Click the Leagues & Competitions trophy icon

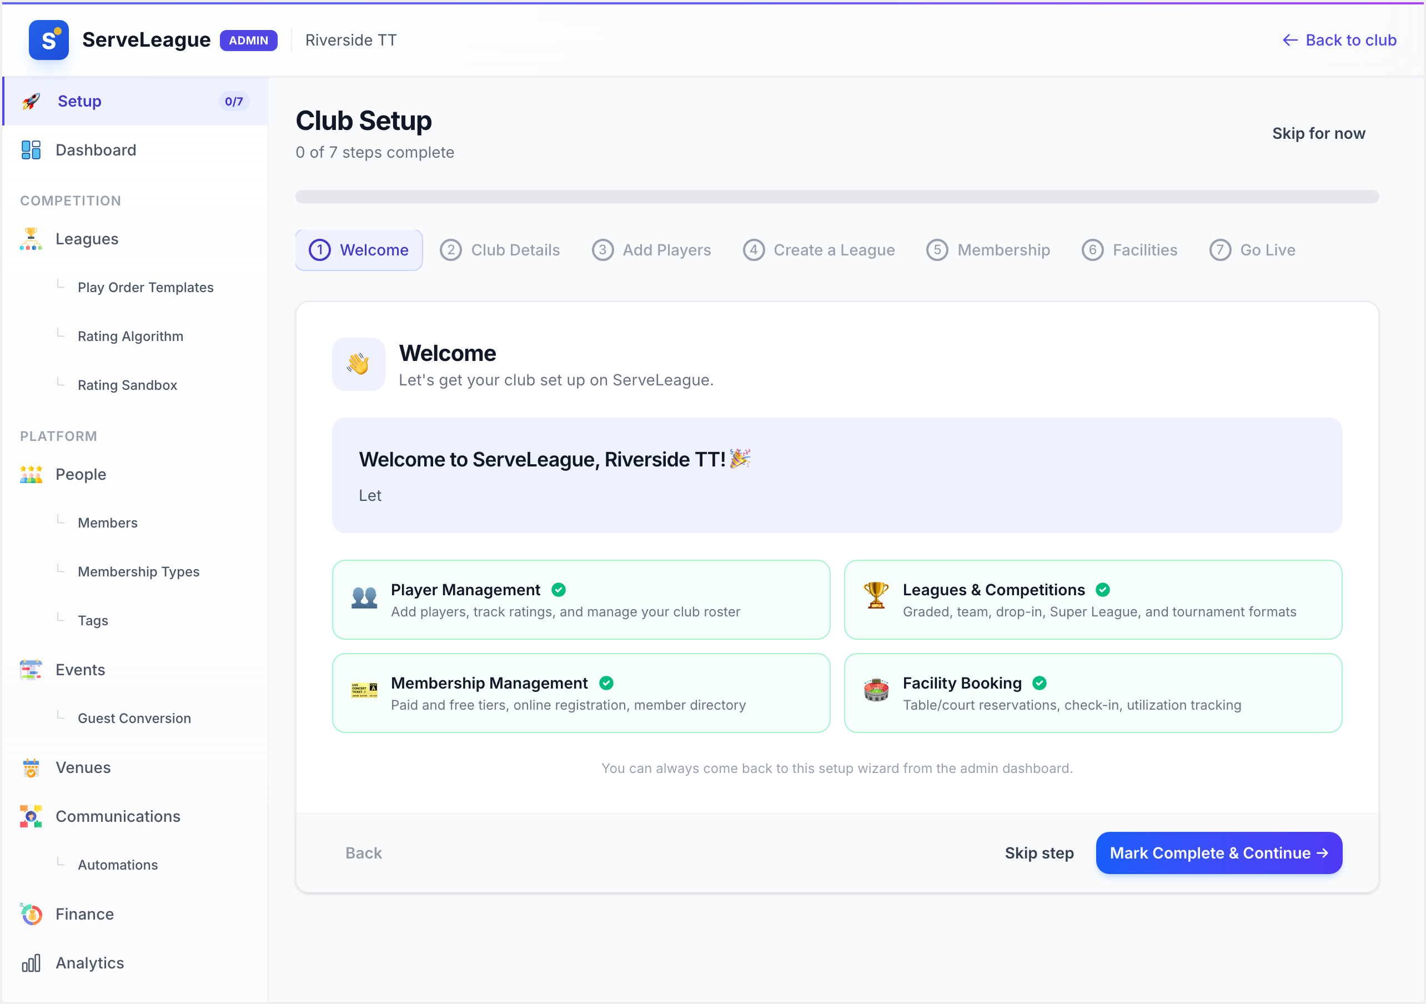(x=876, y=595)
